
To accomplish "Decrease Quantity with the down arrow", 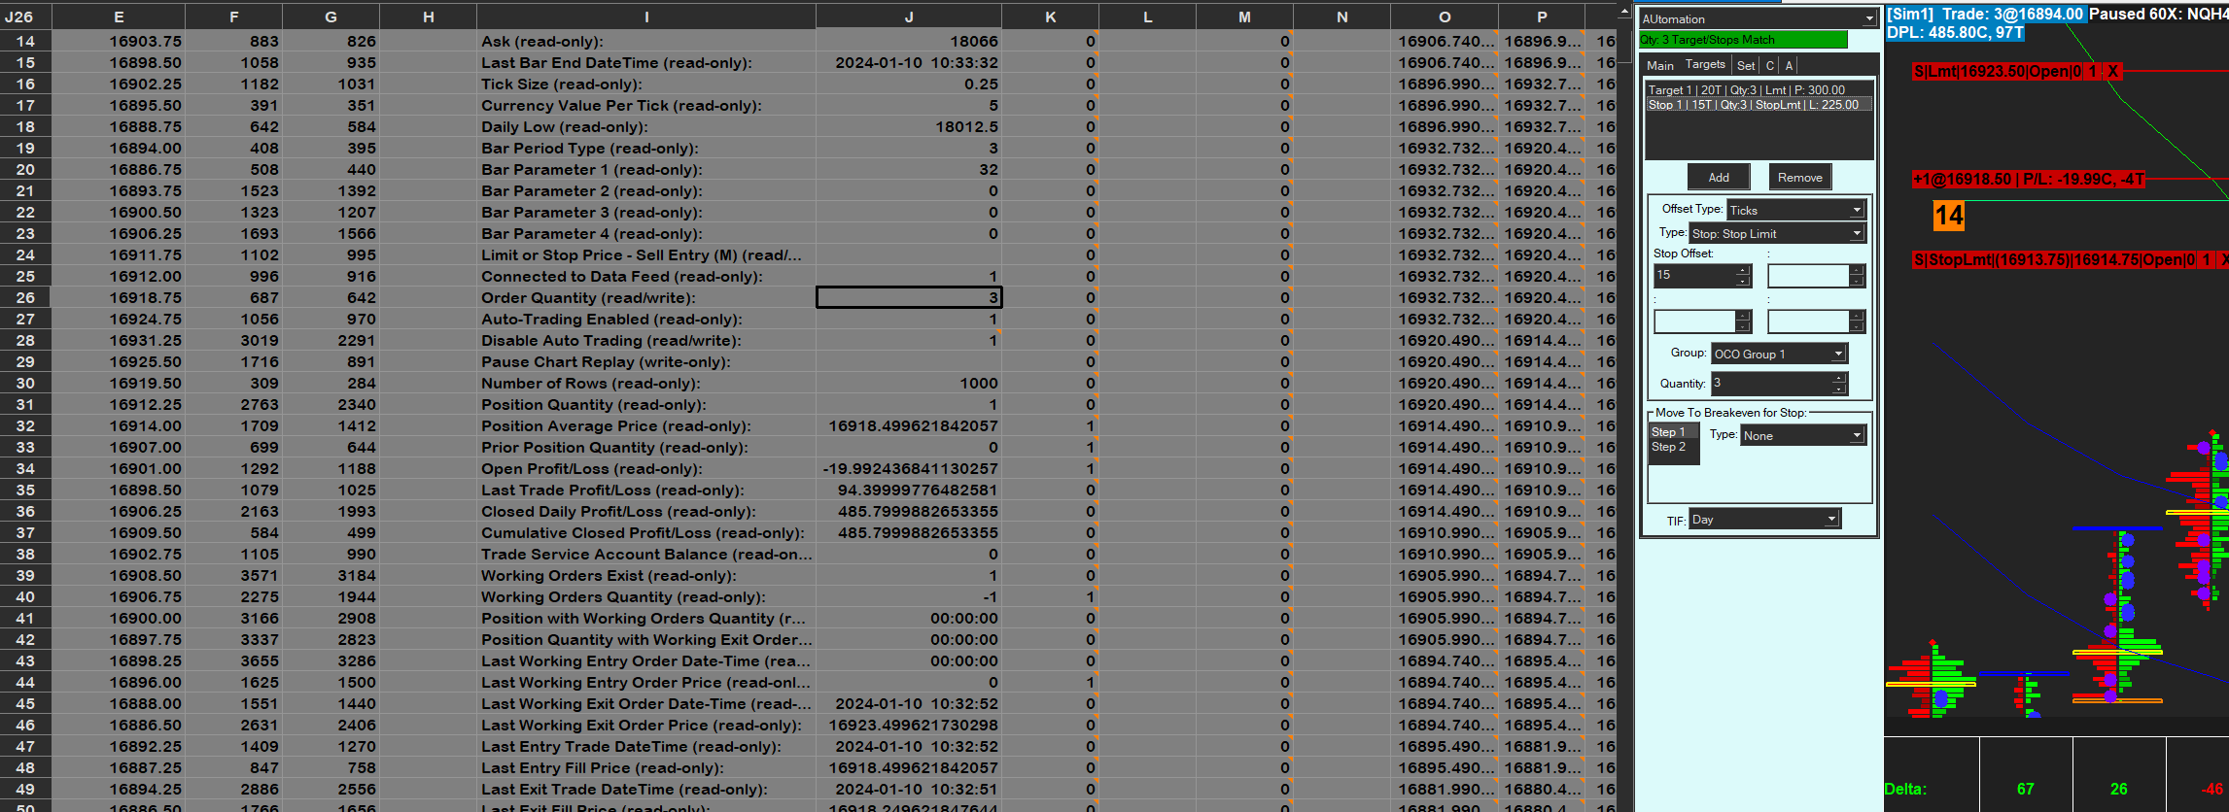I will [x=1838, y=389].
